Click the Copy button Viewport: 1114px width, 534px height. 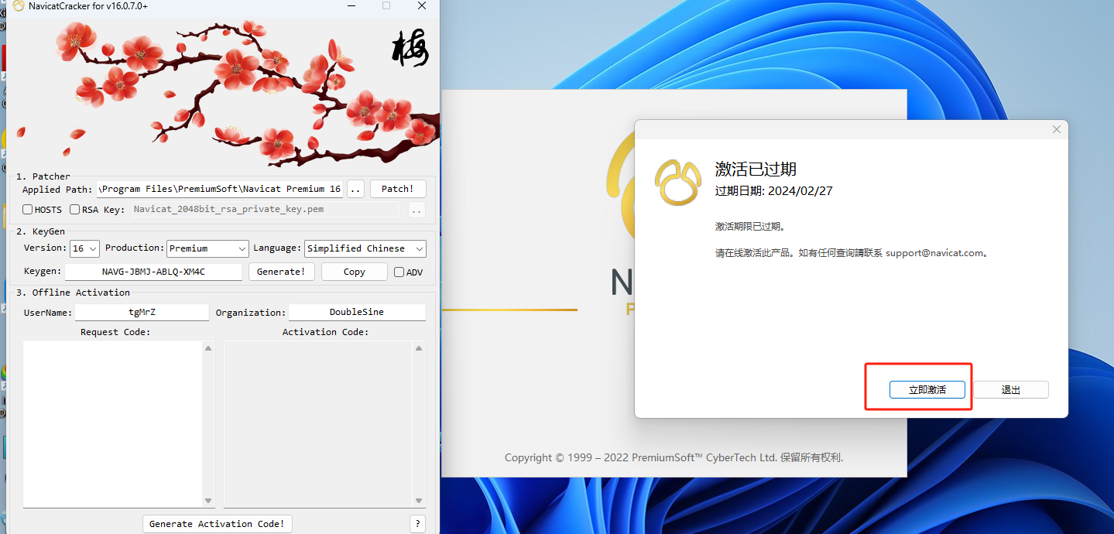click(x=355, y=272)
